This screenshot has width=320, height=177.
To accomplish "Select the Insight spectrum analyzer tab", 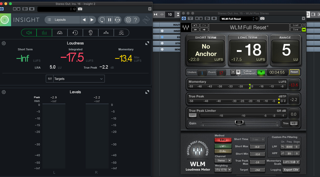I will (106, 33).
